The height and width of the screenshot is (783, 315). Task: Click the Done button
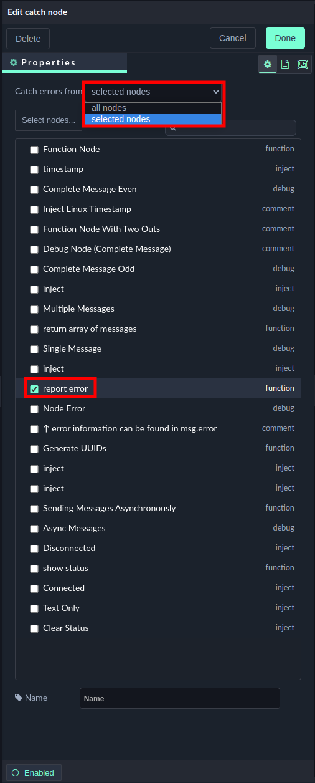pos(285,38)
